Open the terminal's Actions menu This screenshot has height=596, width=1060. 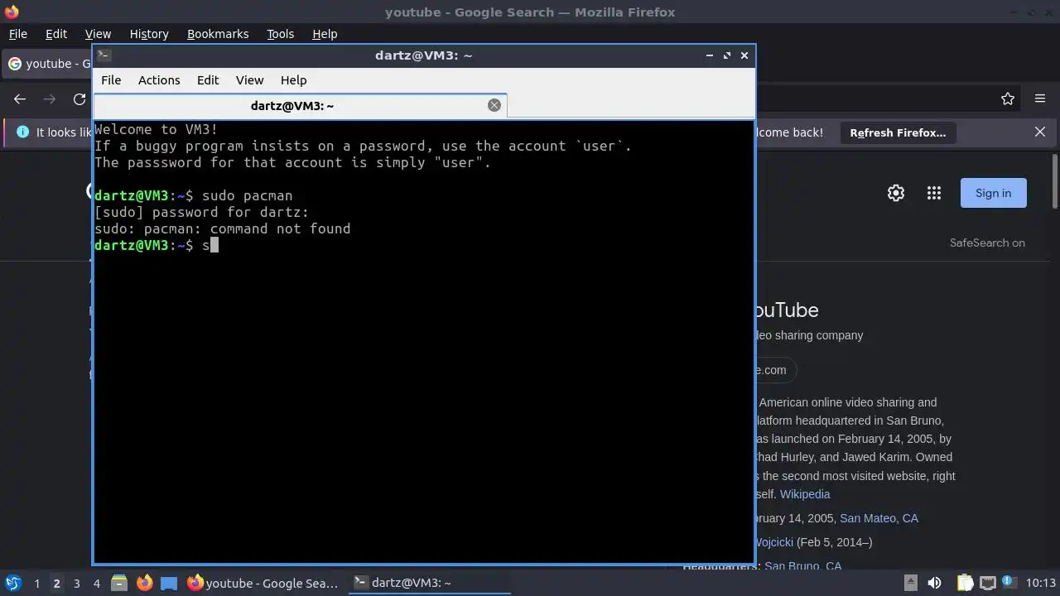pos(159,80)
